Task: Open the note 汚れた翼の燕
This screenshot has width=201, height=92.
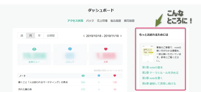Action: click(25, 90)
